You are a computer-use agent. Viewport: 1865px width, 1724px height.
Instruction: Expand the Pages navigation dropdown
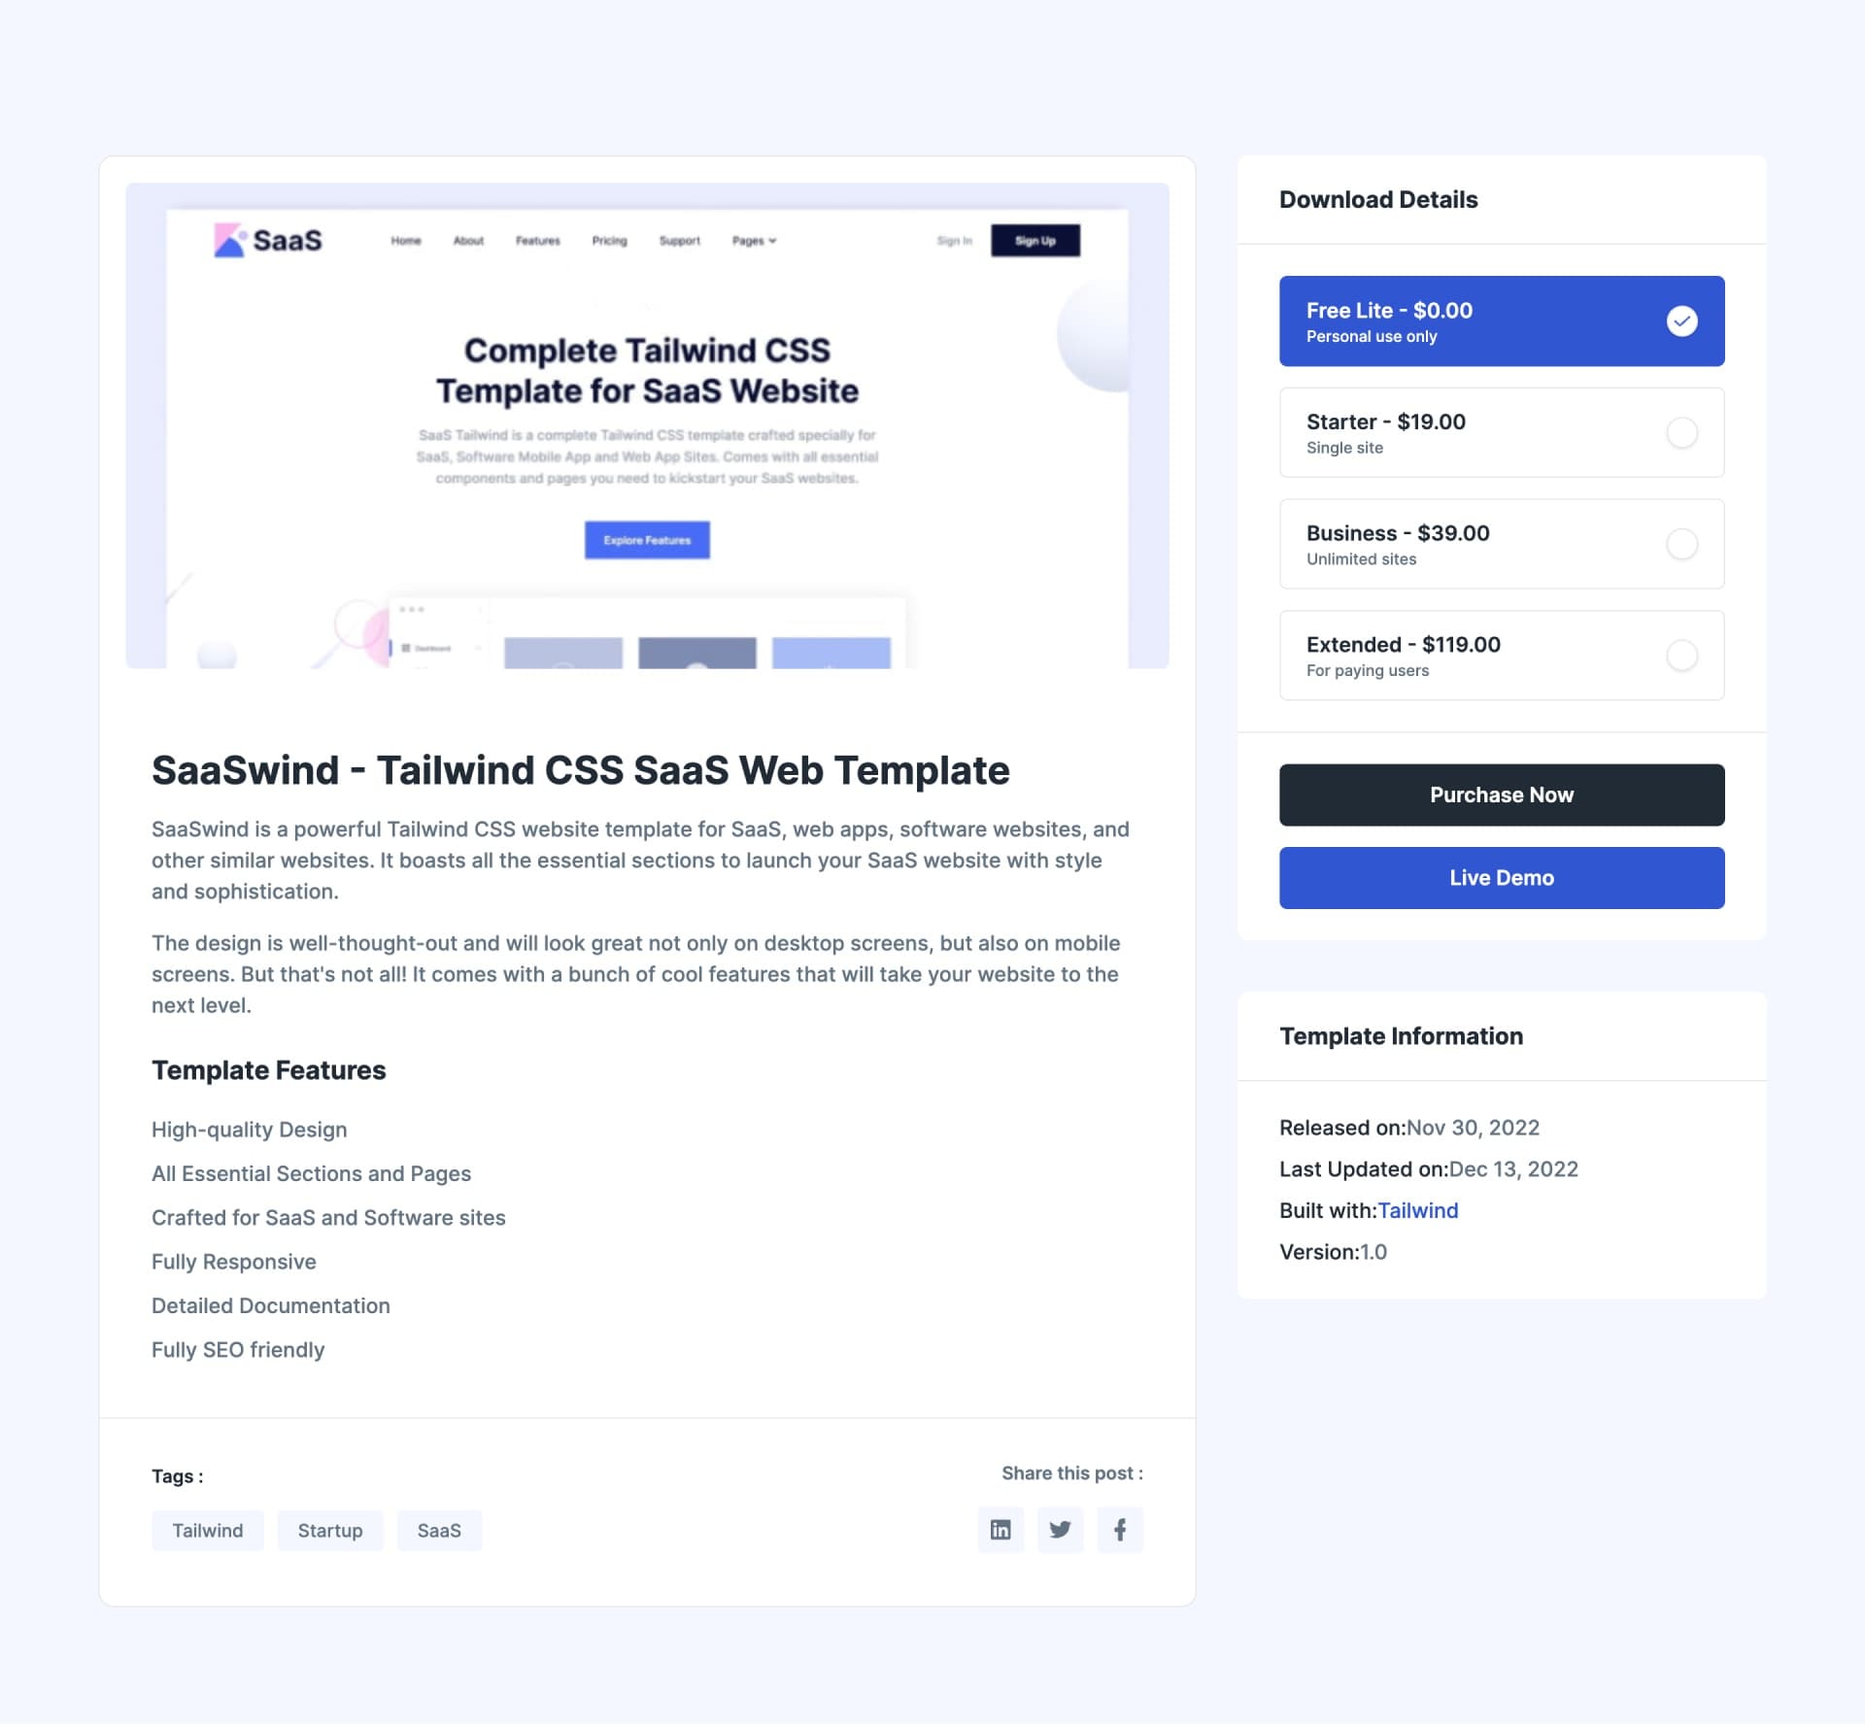tap(752, 241)
